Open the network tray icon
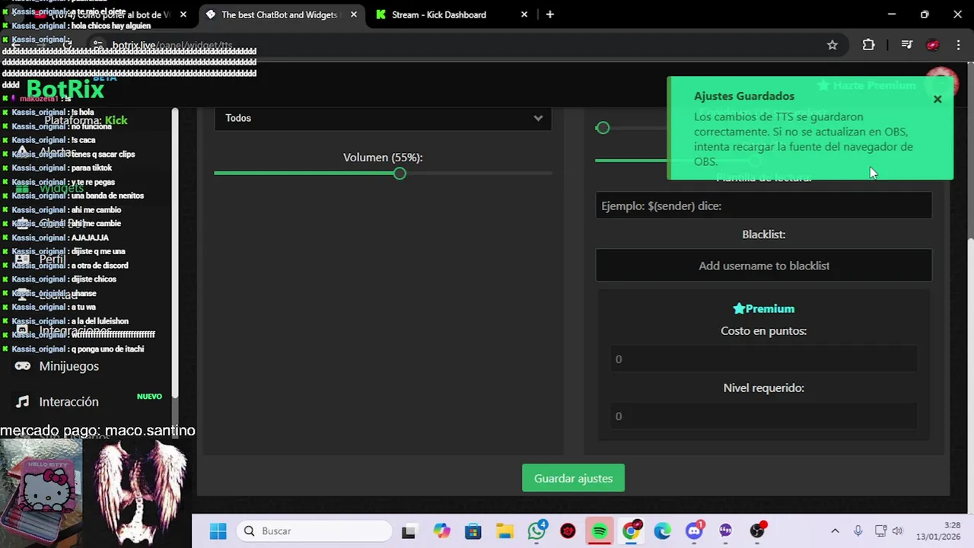Screen dimensions: 974x548 pos(880,531)
